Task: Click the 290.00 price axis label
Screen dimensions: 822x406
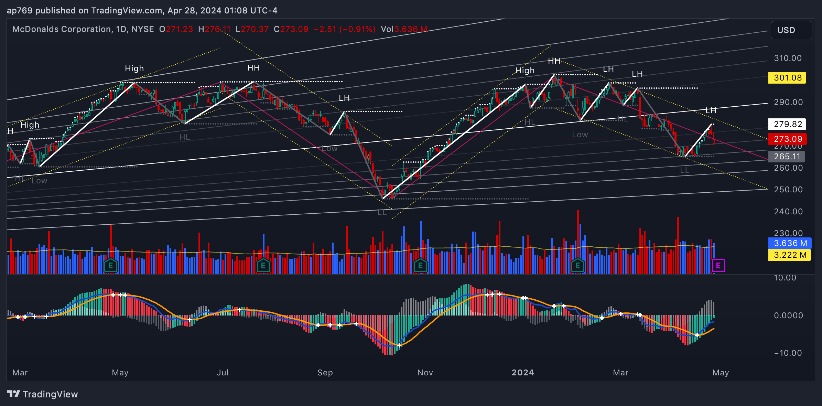Action: coord(788,102)
